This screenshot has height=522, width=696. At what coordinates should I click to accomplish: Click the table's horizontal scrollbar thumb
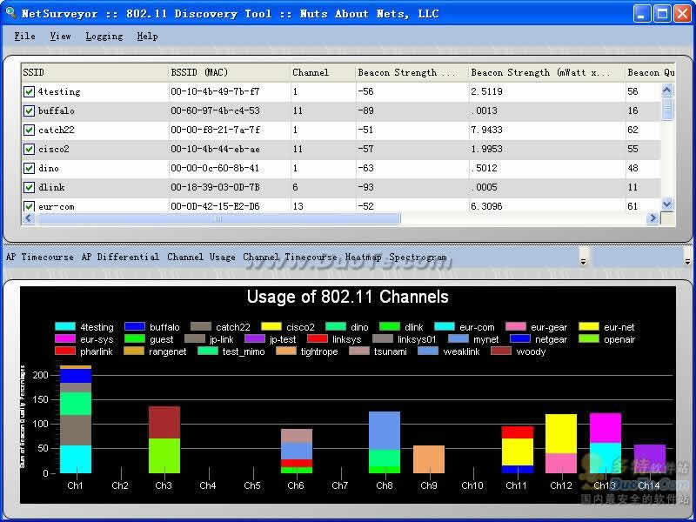tap(218, 218)
